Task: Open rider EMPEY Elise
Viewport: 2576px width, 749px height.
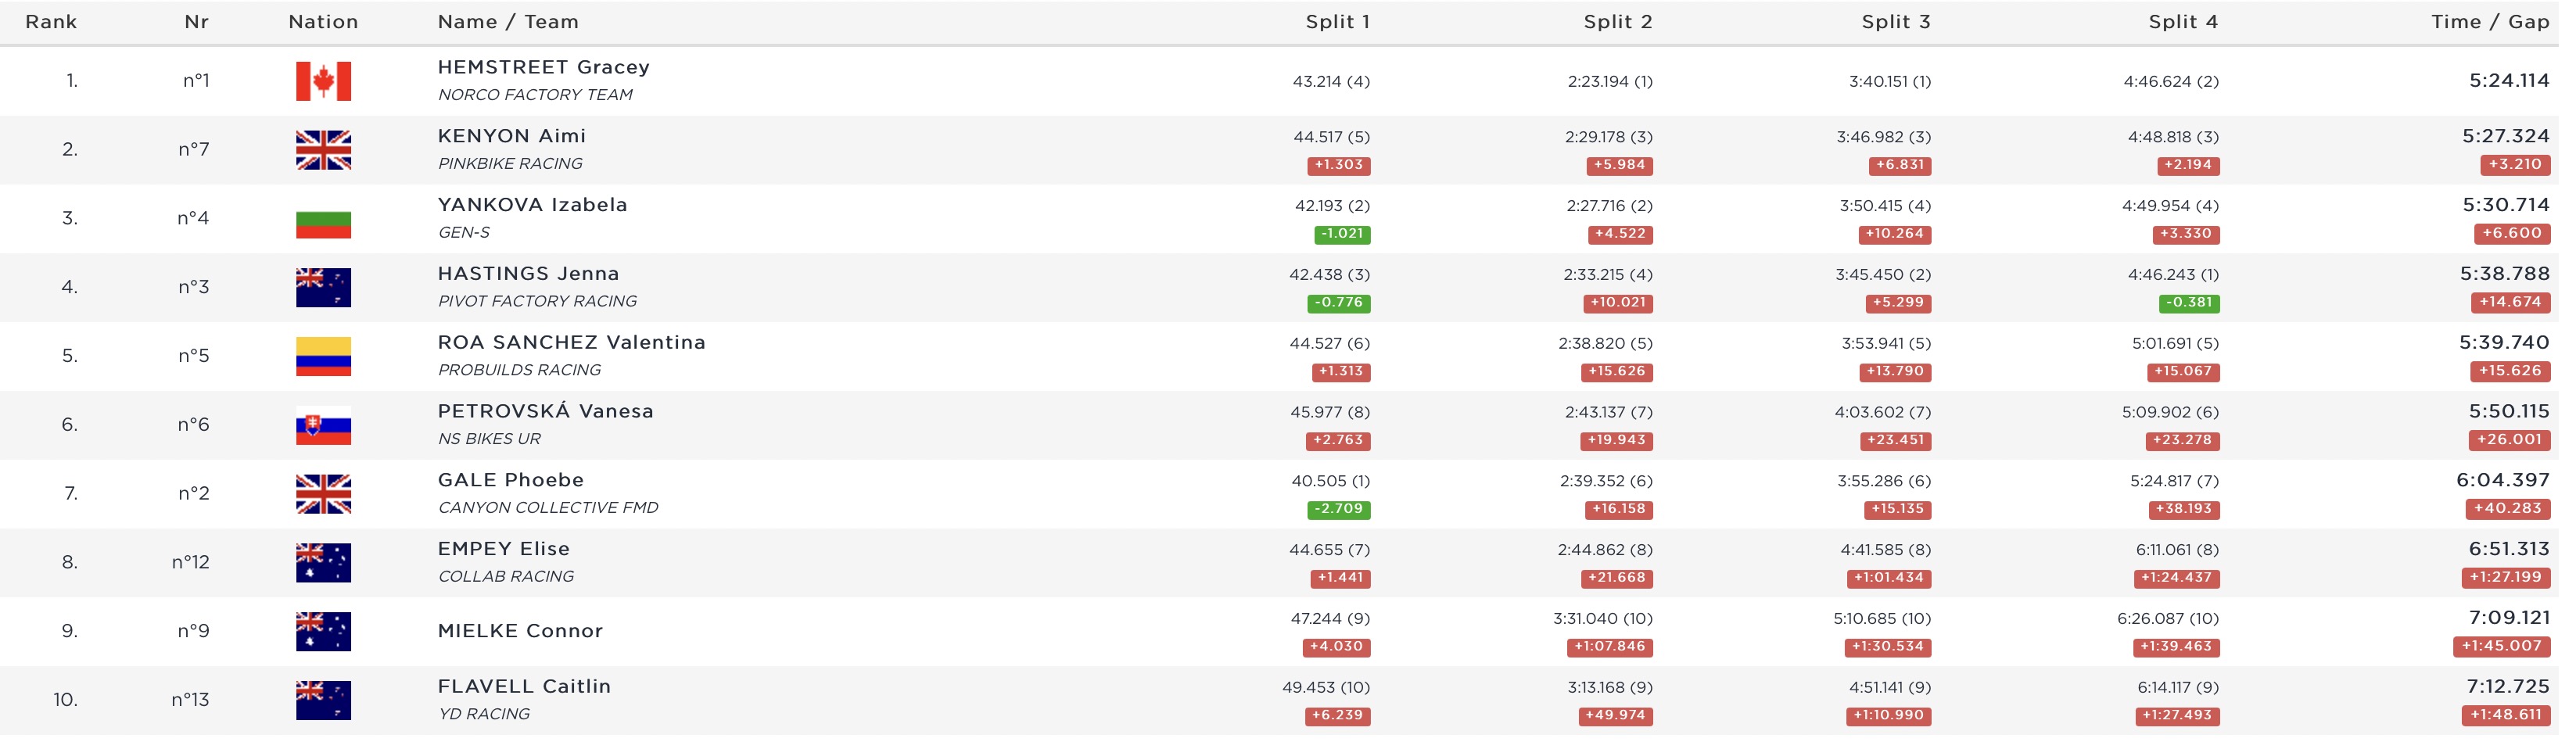Action: 503,549
